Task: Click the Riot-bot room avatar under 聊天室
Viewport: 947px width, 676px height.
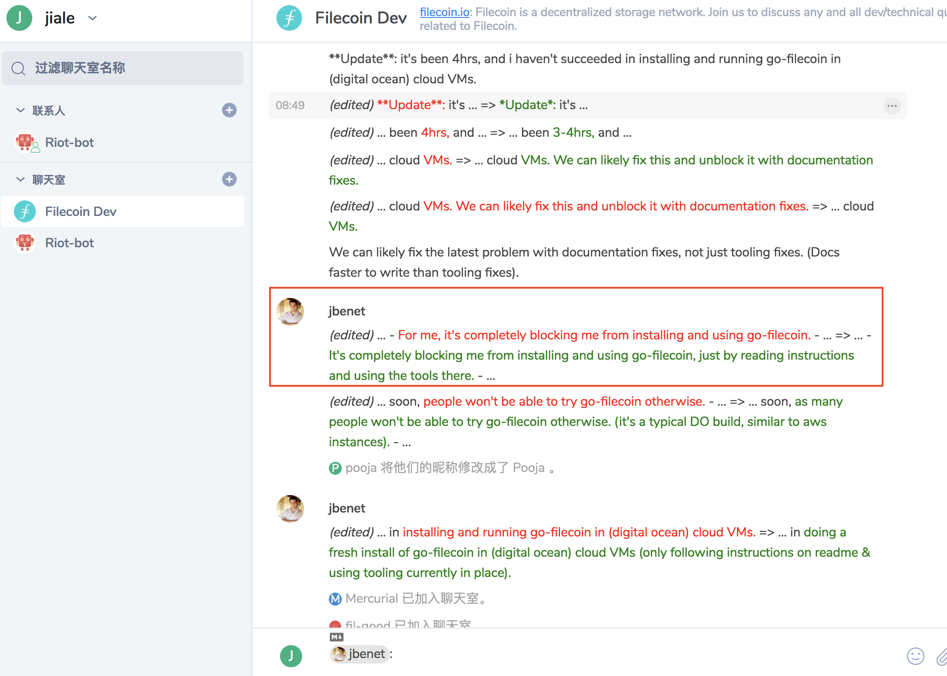Action: point(25,243)
